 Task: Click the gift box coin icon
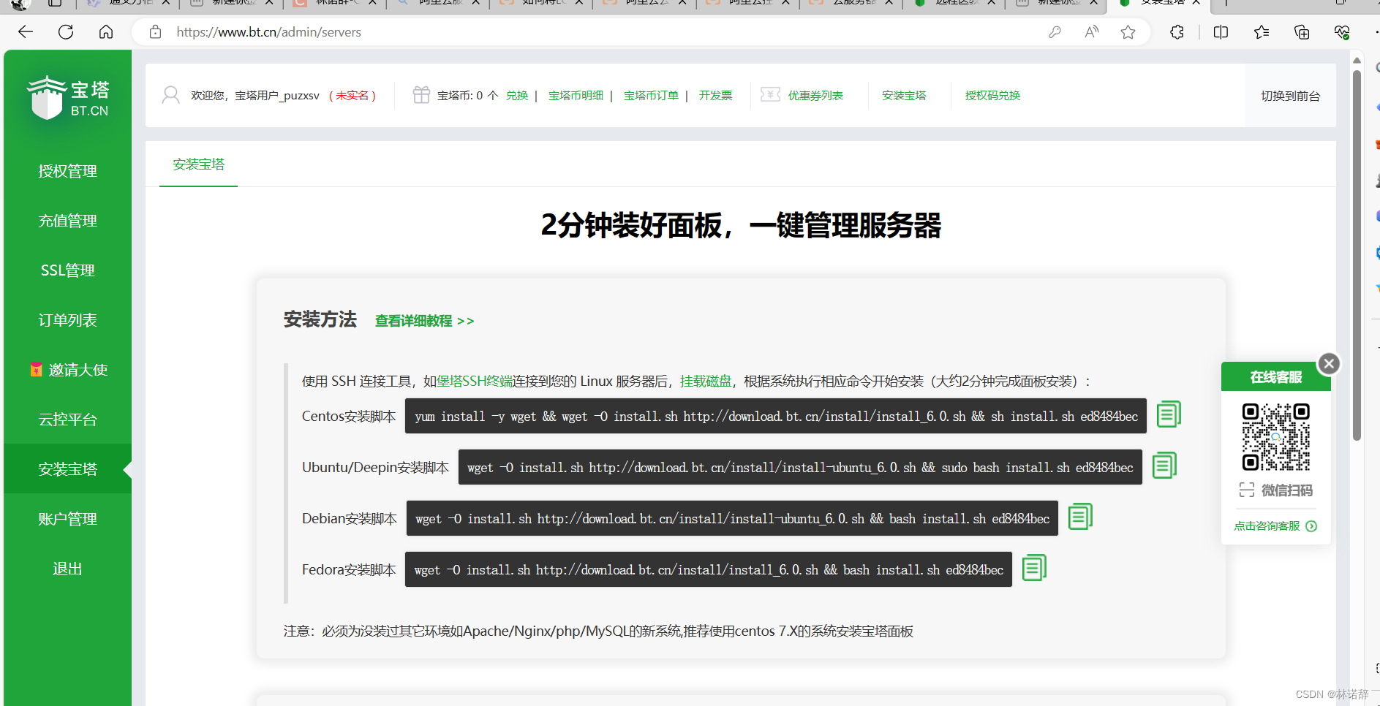click(421, 95)
